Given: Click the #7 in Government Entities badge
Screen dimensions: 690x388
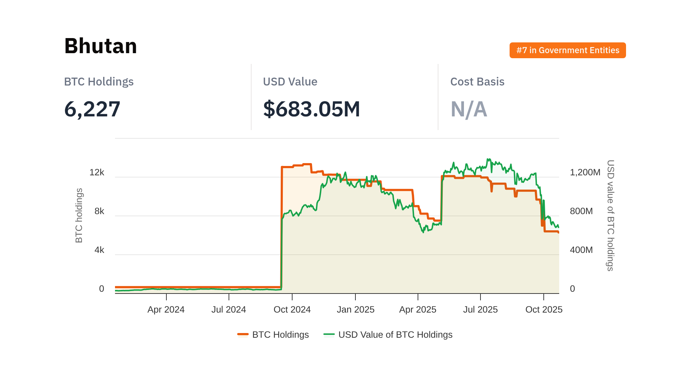Looking at the screenshot, I should click(567, 50).
